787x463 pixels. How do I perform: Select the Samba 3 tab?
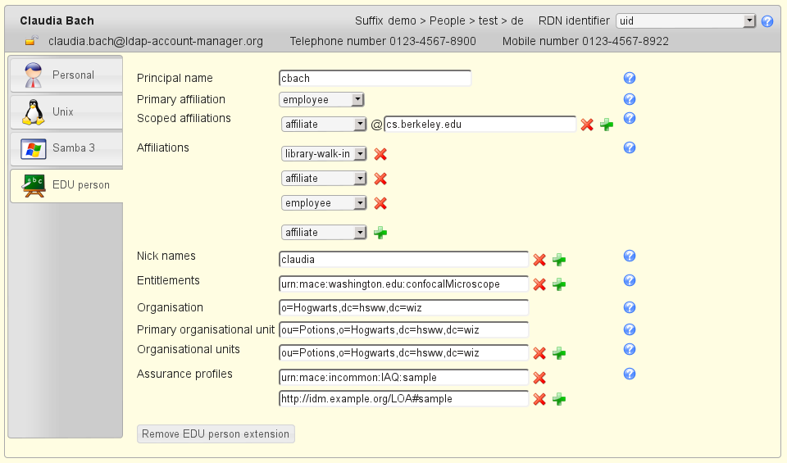tap(66, 148)
